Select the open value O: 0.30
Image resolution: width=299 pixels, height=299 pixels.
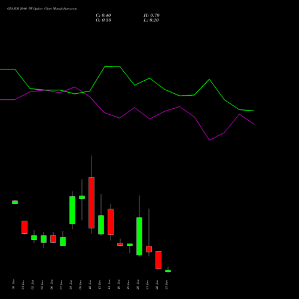(103, 20)
